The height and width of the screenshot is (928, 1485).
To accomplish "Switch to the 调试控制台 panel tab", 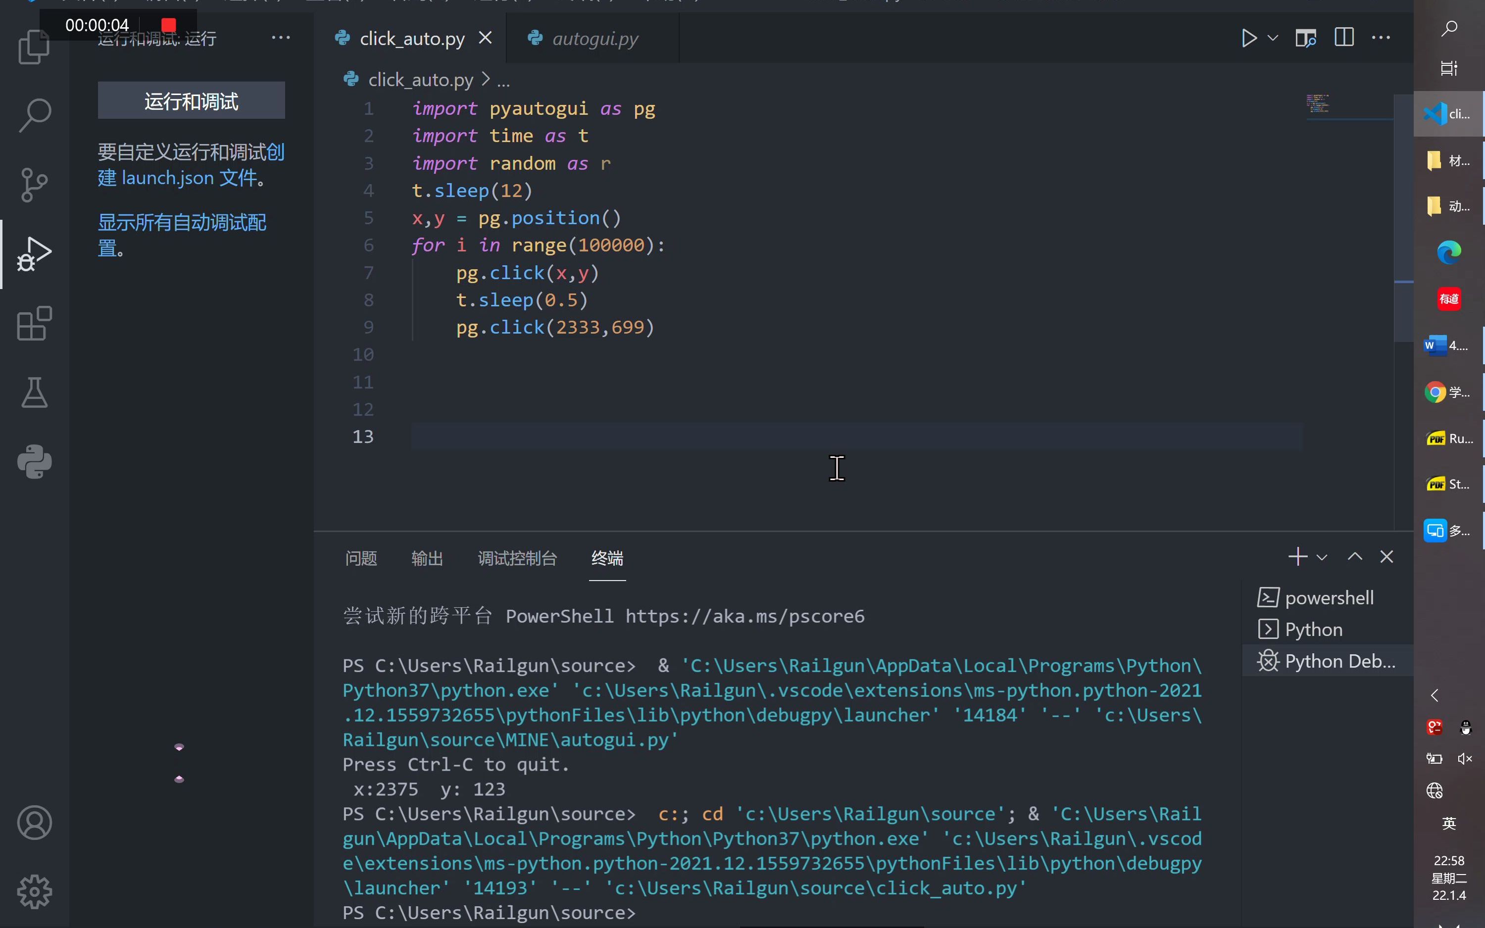I will point(517,558).
